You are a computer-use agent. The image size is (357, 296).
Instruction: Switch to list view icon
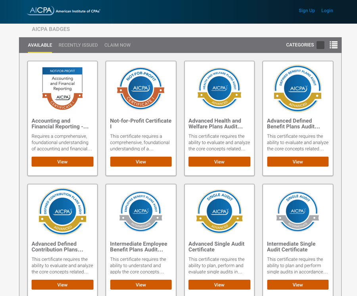[334, 45]
